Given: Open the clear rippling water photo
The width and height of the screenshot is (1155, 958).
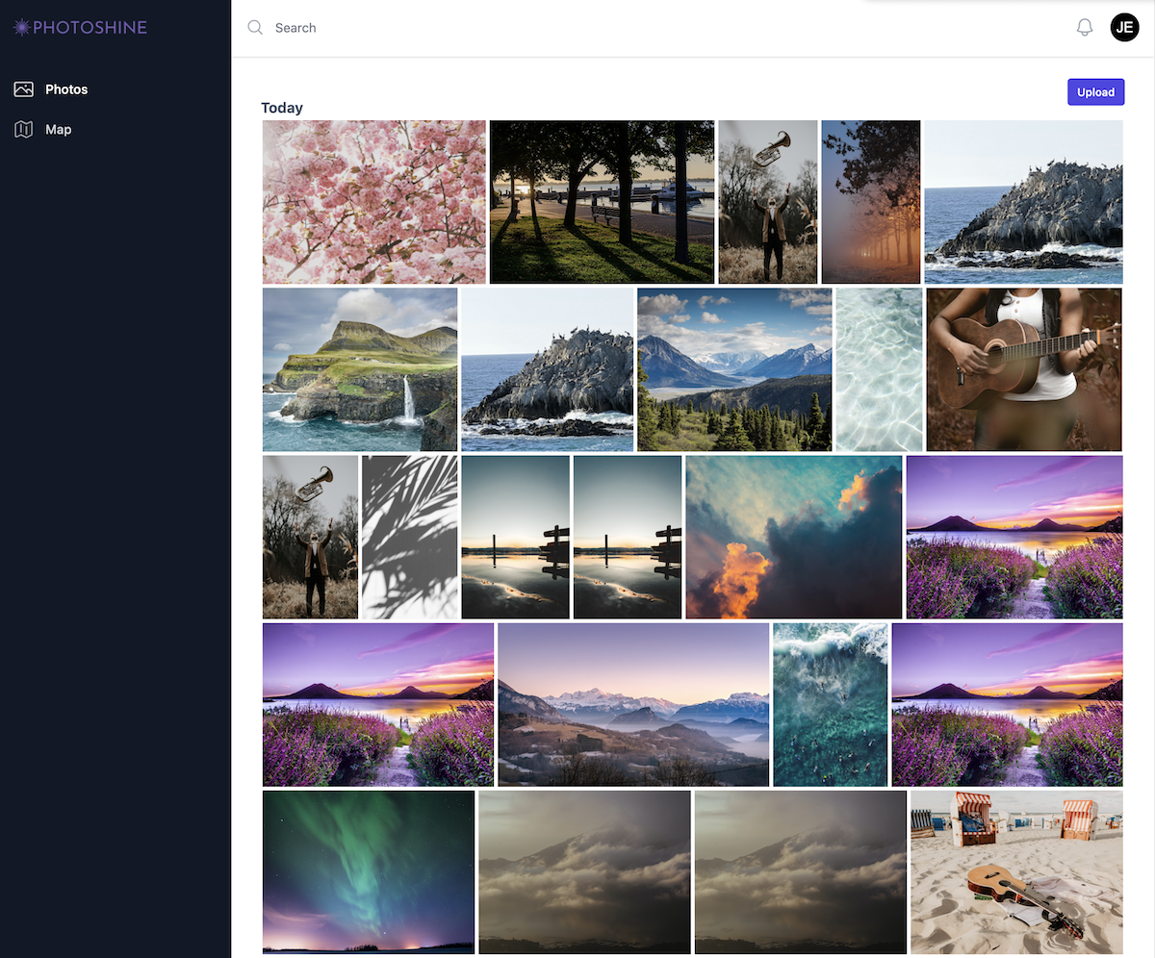Looking at the screenshot, I should (879, 369).
